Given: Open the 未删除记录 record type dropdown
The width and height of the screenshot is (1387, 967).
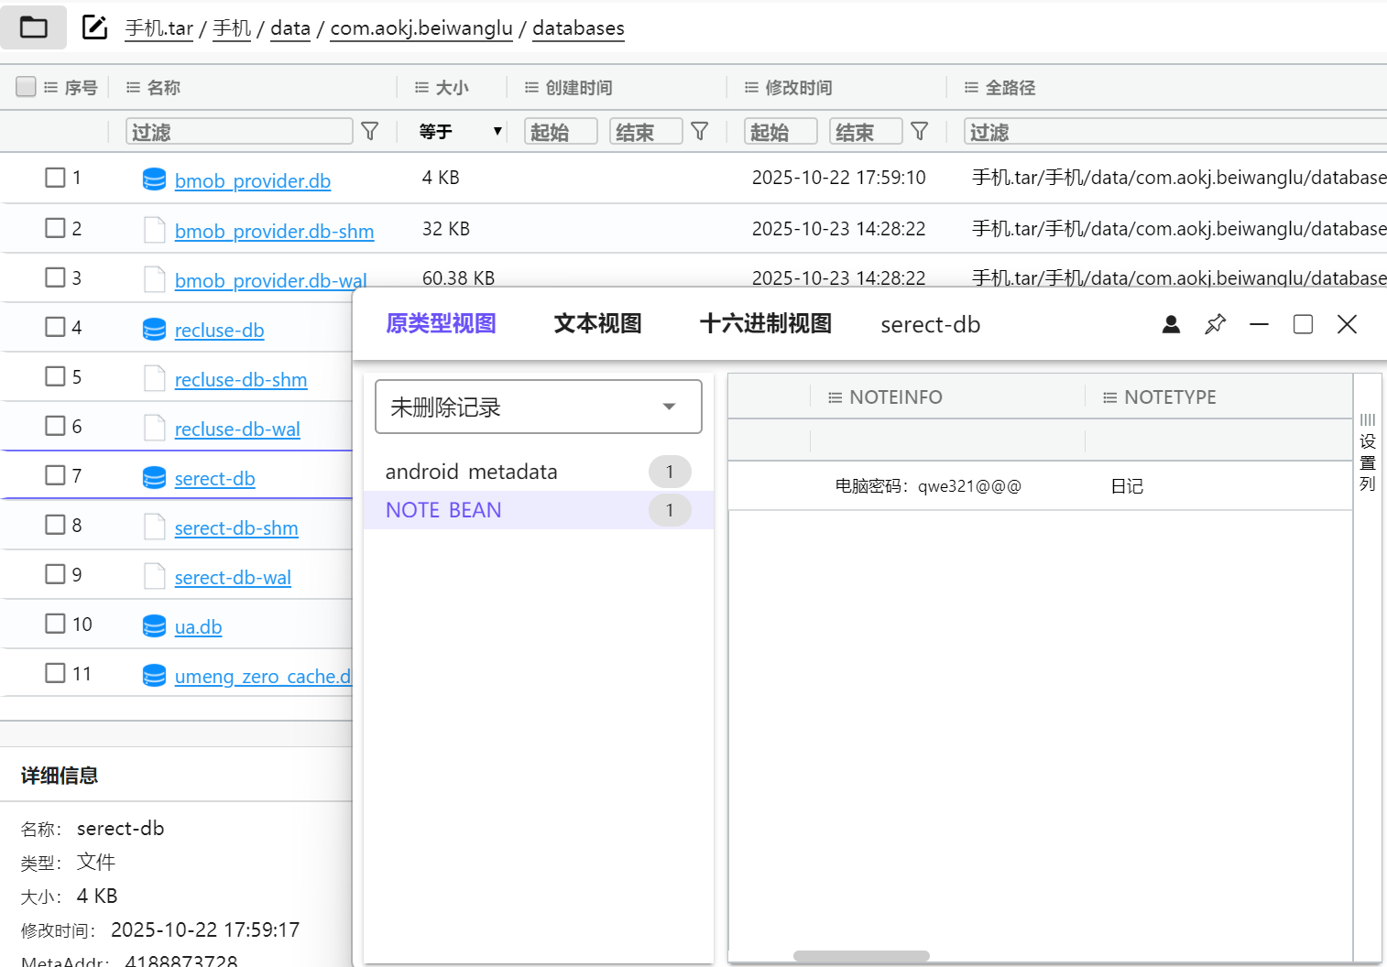Looking at the screenshot, I should 538,407.
